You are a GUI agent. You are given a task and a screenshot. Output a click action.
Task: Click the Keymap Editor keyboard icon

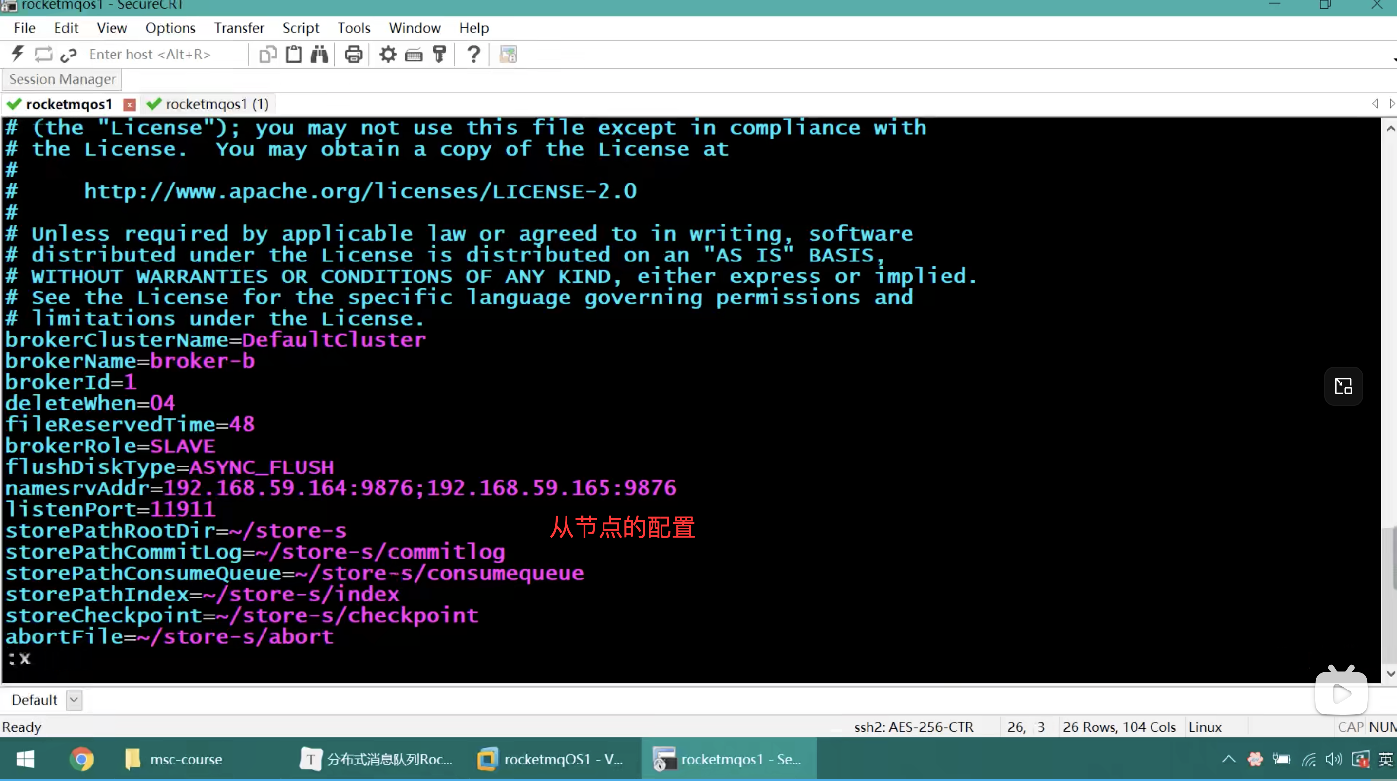click(x=414, y=55)
